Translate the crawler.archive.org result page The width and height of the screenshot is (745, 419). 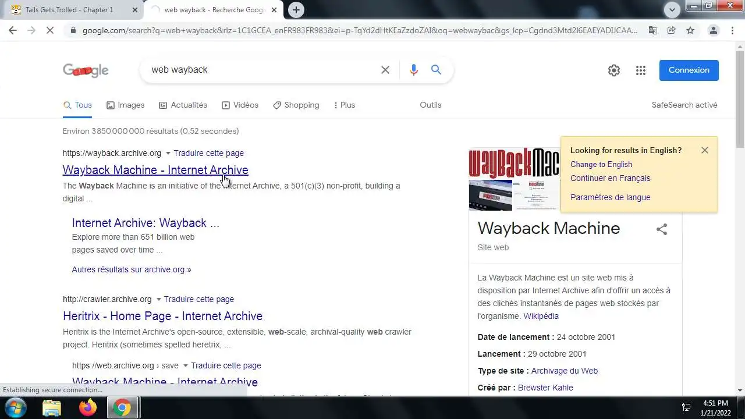pyautogui.click(x=199, y=299)
